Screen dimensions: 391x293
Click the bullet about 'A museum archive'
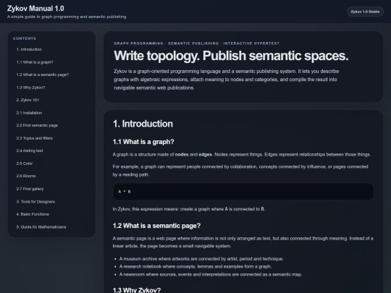click(x=201, y=259)
